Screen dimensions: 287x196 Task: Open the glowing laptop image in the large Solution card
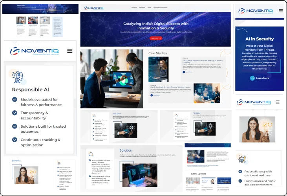[140, 175]
